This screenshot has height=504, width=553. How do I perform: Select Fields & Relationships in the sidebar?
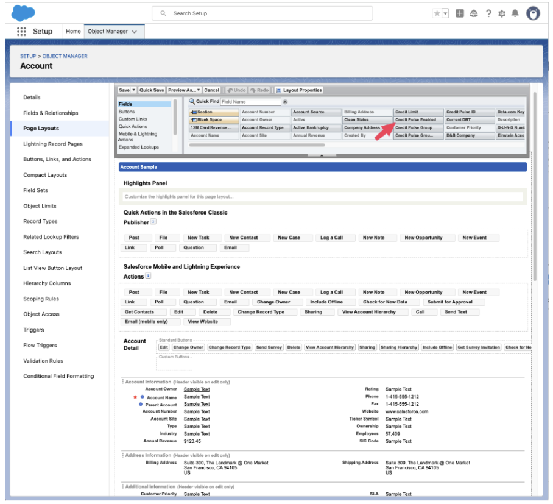pyautogui.click(x=51, y=113)
